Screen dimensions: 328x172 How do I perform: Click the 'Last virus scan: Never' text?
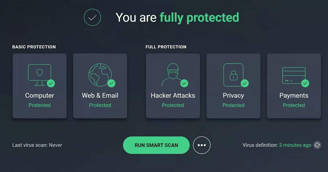[37, 145]
